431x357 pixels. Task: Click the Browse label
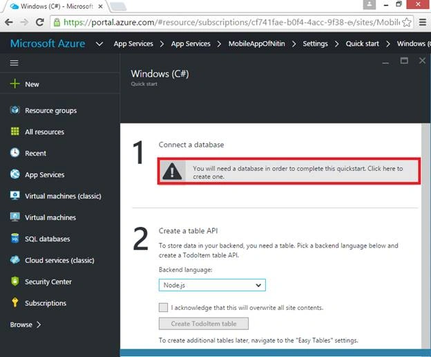[x=21, y=324]
